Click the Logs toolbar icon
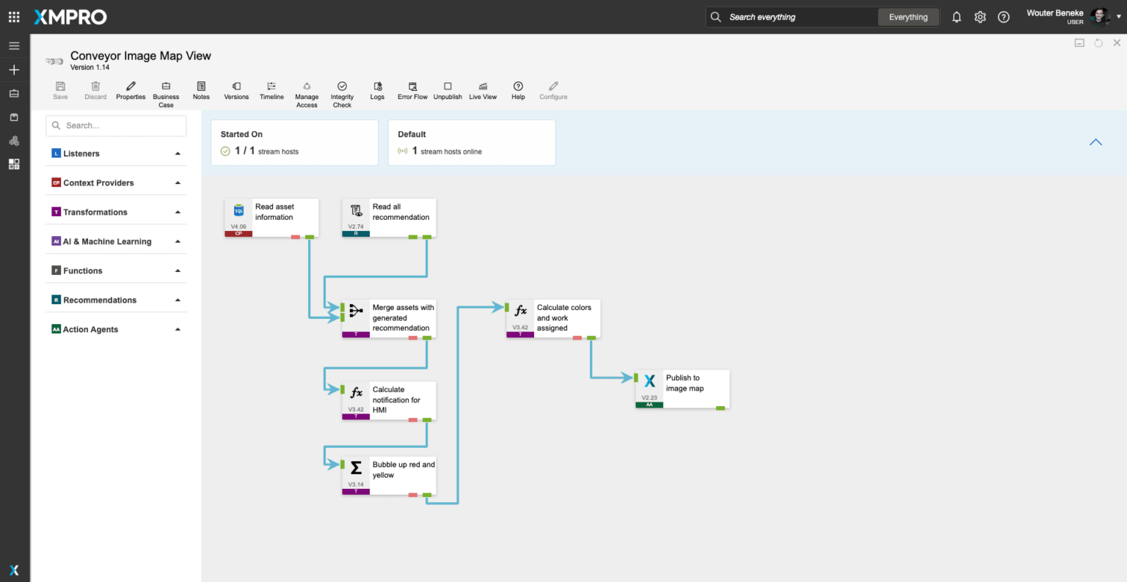This screenshot has height=582, width=1127. click(377, 86)
